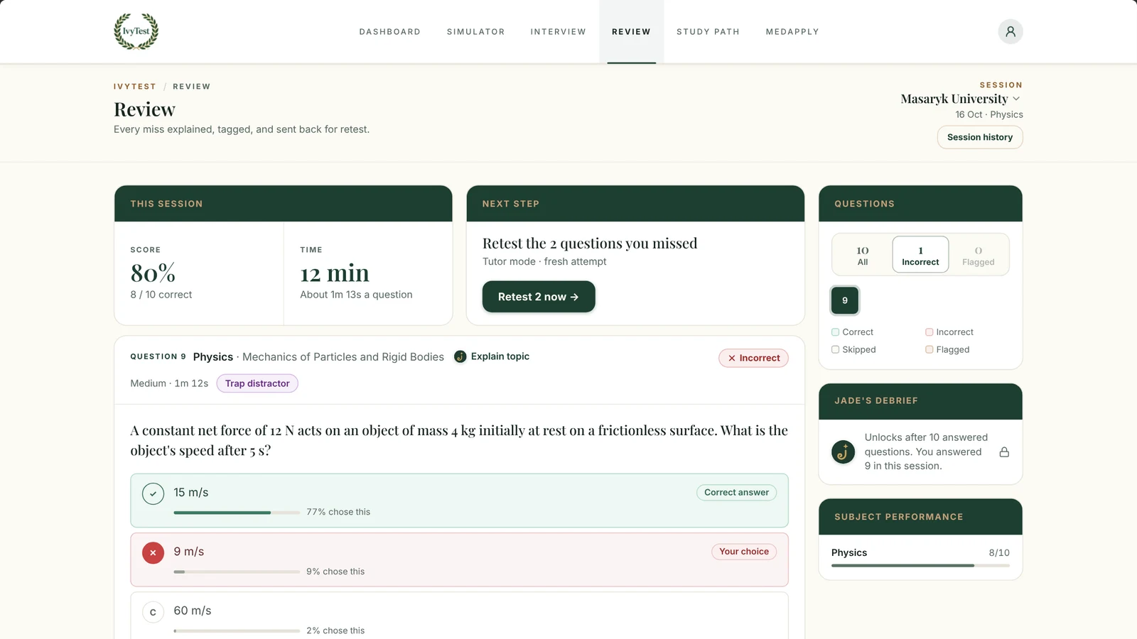Select the 9 m/s answer option
This screenshot has width=1137, height=639.
point(459,559)
